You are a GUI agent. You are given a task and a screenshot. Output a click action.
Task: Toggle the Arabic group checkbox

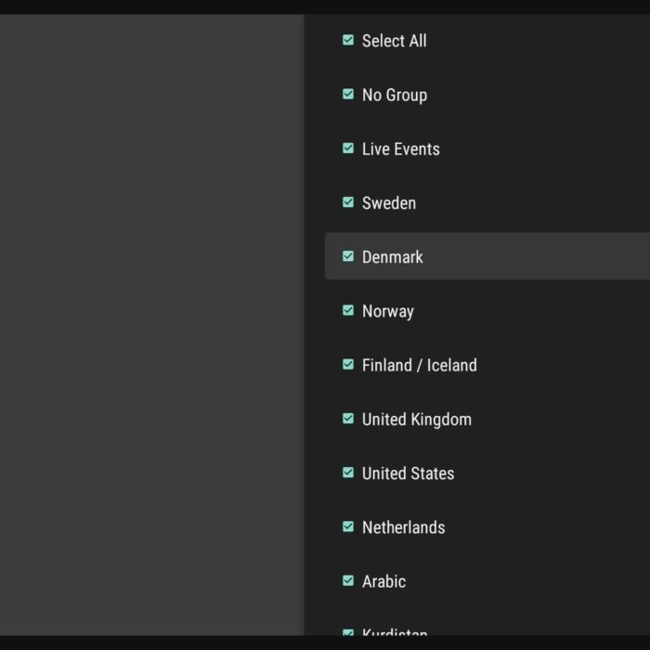[x=348, y=581]
